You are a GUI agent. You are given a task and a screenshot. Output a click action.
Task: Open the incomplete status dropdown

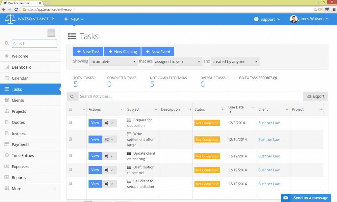click(113, 61)
